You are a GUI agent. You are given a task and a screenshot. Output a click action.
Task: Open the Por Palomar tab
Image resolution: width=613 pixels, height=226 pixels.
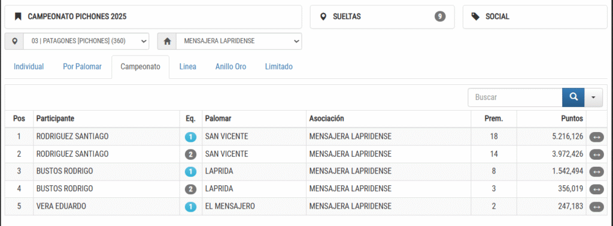coord(82,67)
